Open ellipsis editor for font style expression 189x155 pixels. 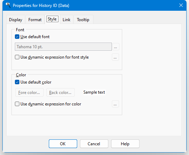click(115, 57)
